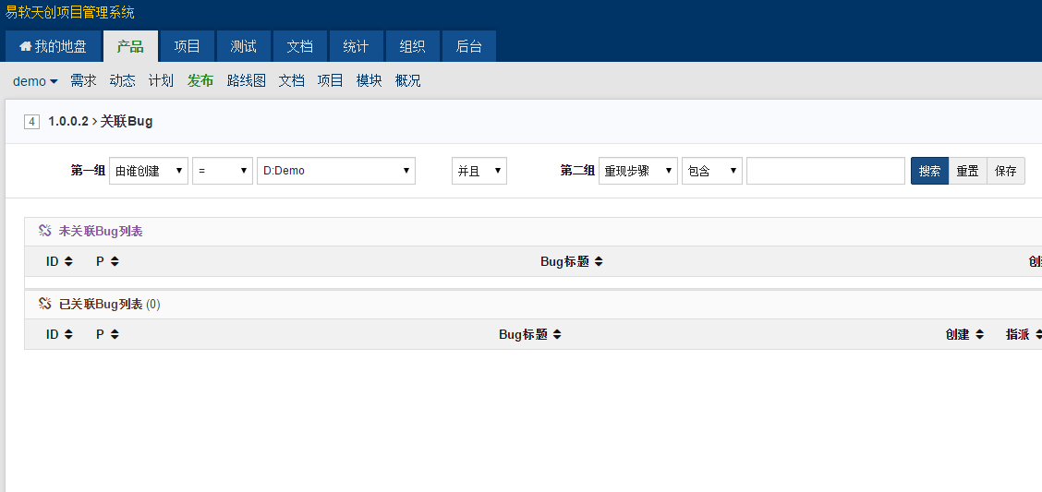Open the 路线图 submenu link
The image size is (1042, 492).
click(246, 81)
